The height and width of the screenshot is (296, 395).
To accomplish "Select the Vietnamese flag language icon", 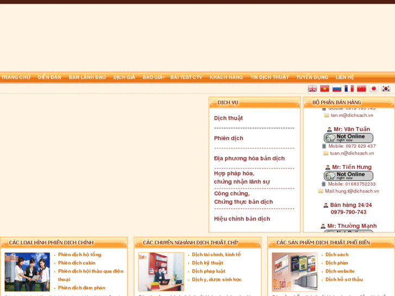I will pyautogui.click(x=324, y=89).
